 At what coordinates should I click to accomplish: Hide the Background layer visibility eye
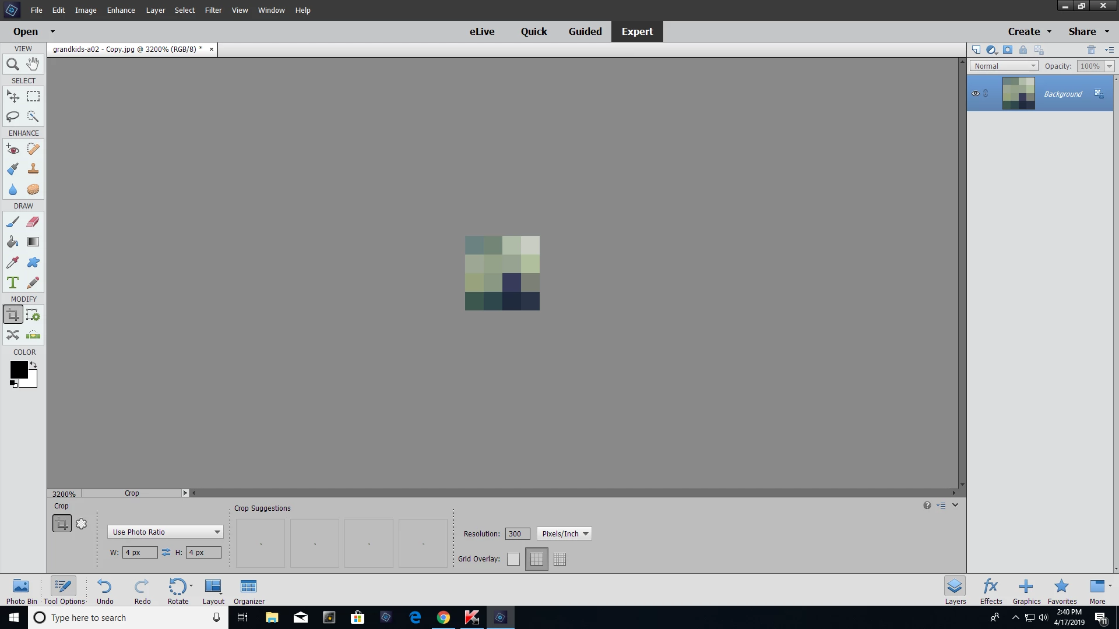pos(976,94)
